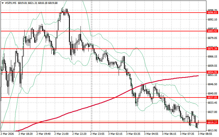The height and width of the screenshot is (137, 219).
Task: Select the 2 Mar 23:55 time label
Action: [98, 134]
